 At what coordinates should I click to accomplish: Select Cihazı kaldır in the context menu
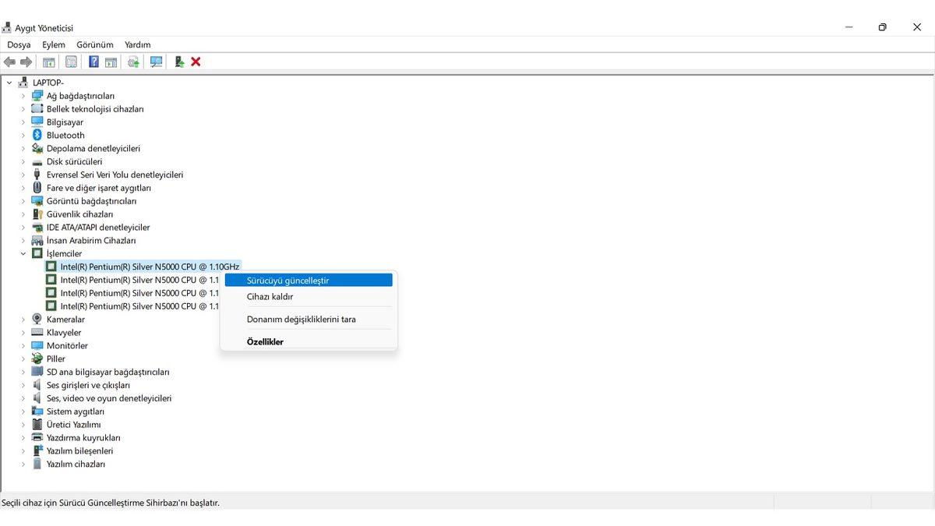(x=270, y=297)
